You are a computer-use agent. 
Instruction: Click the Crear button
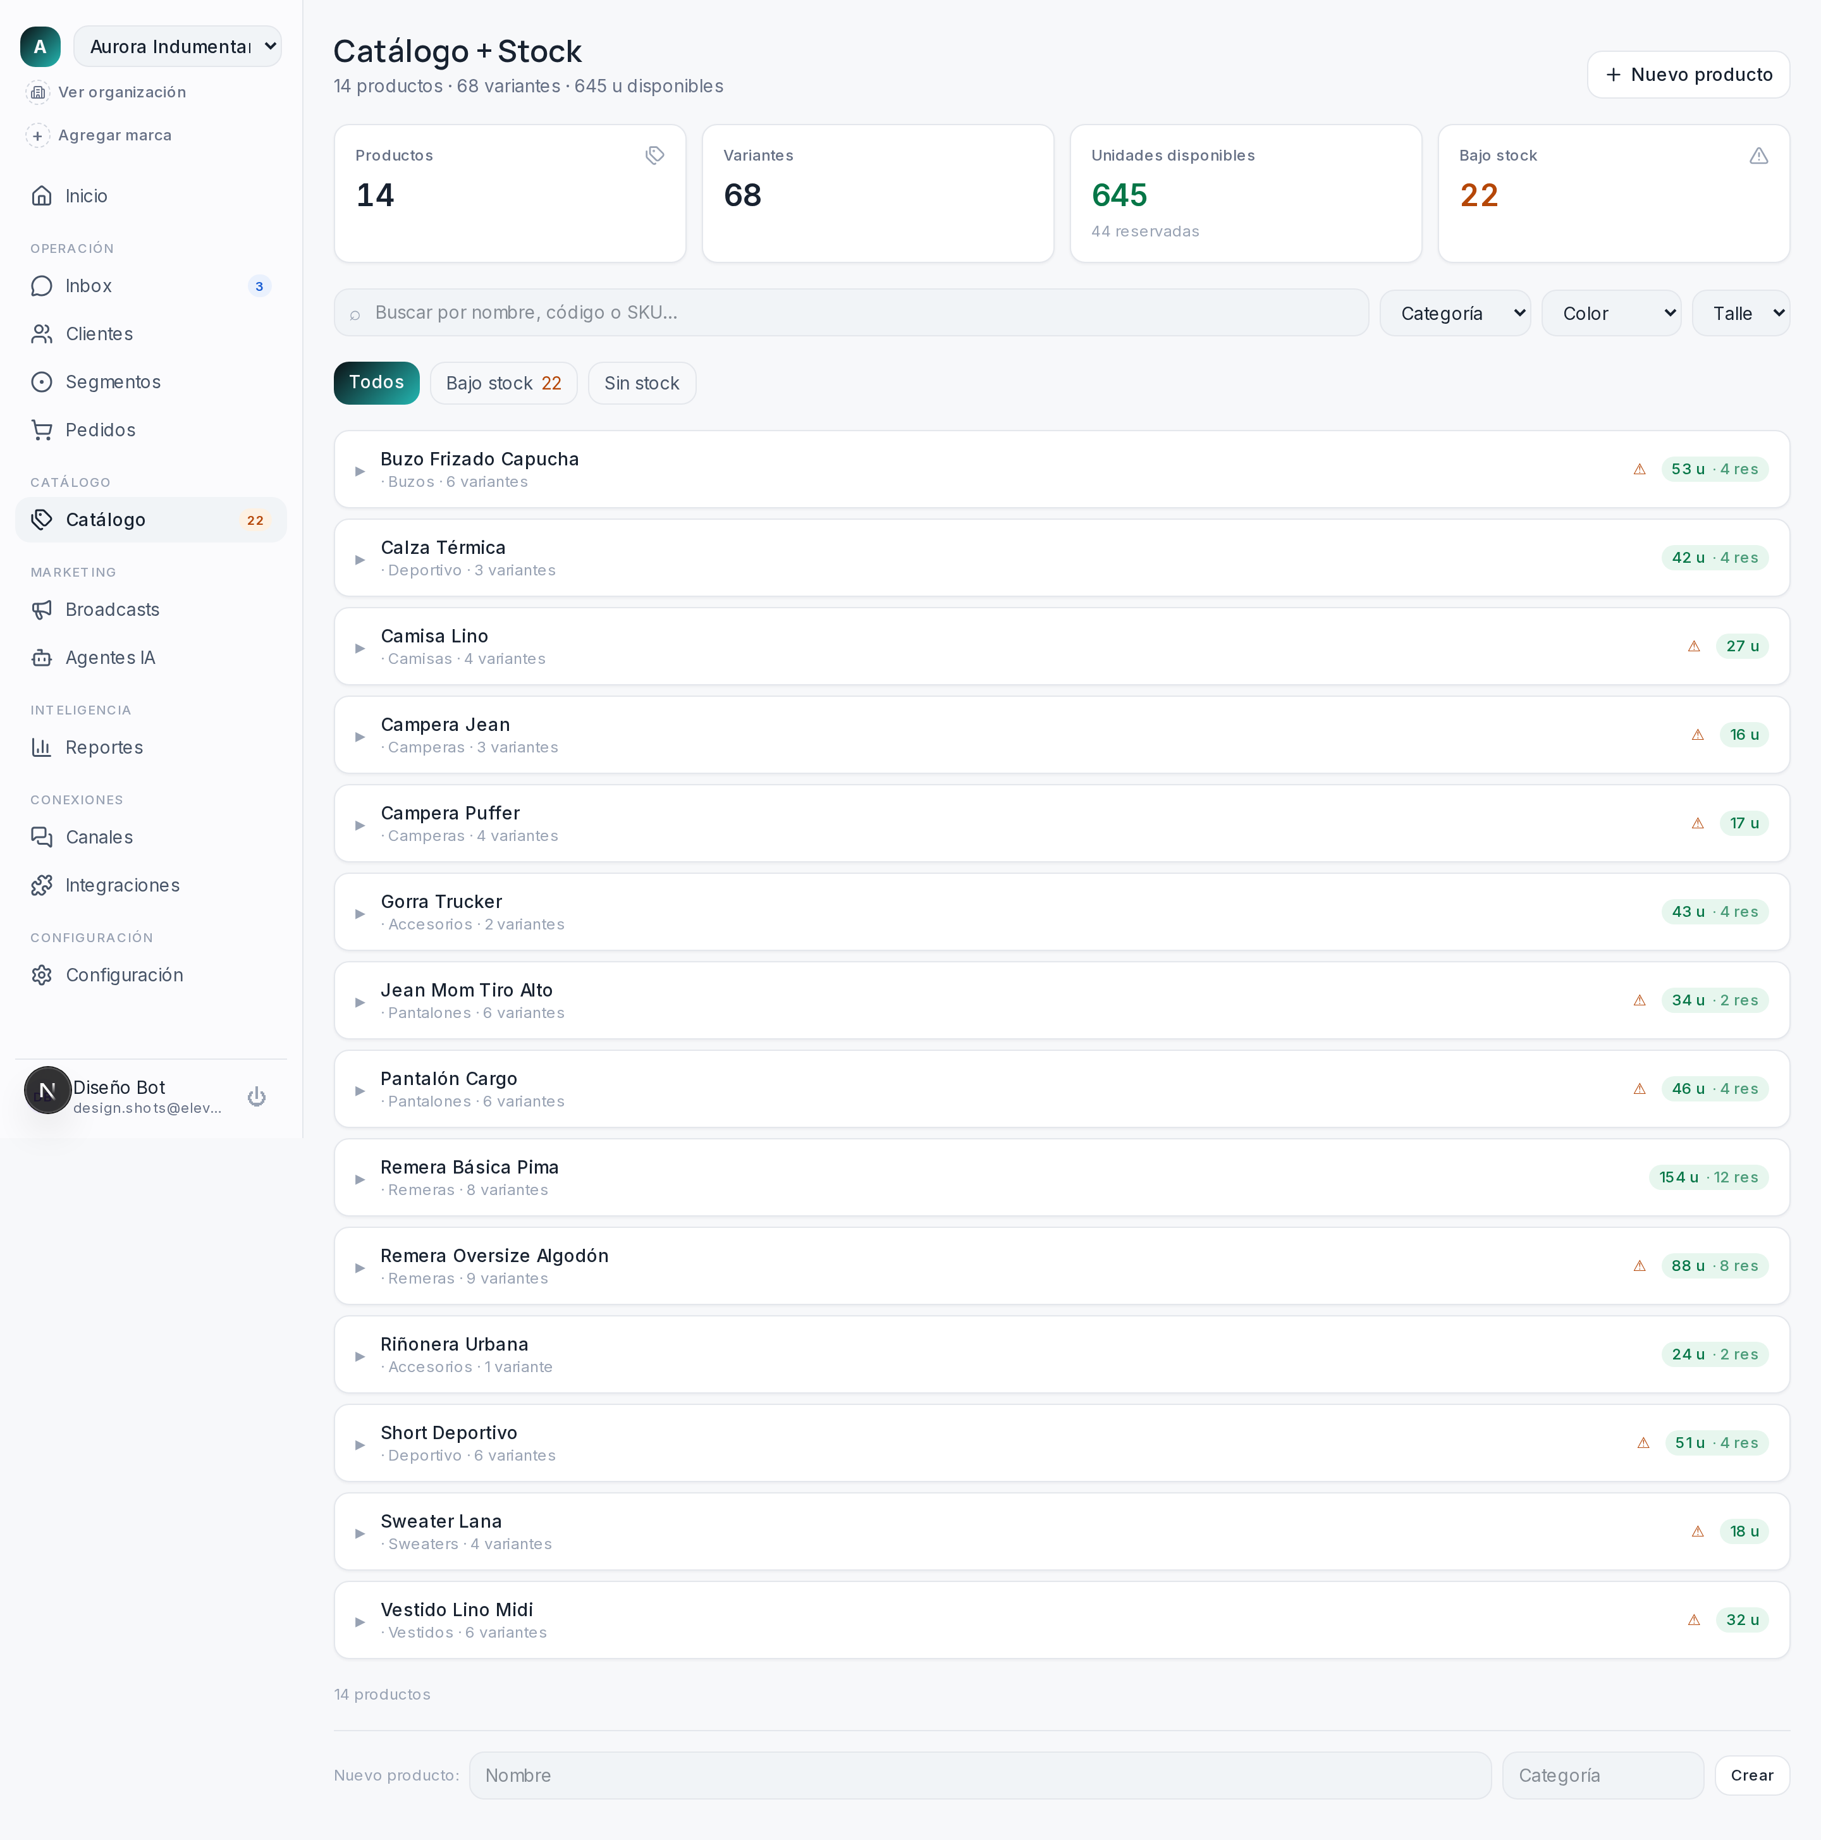(x=1751, y=1776)
